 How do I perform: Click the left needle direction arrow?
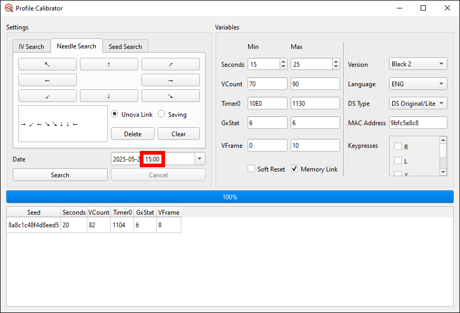coord(47,80)
